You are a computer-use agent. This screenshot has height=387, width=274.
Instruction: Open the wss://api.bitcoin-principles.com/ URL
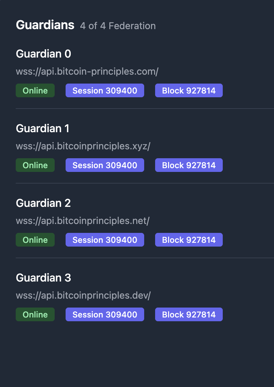tap(87, 72)
